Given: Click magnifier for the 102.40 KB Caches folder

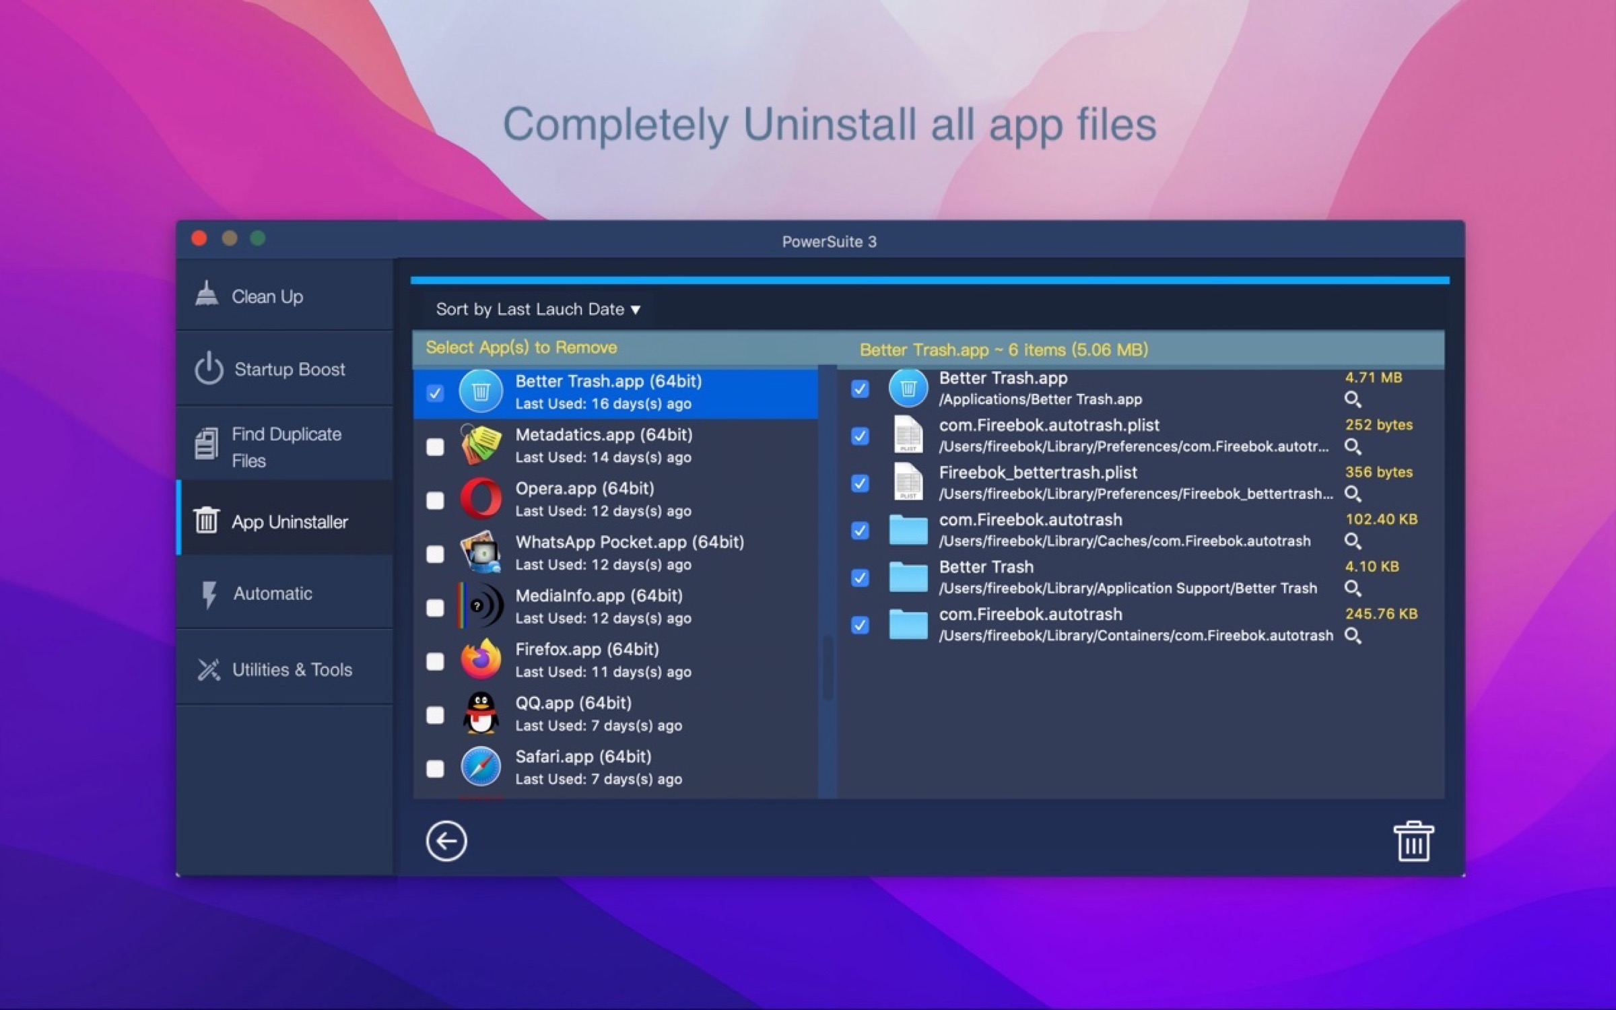Looking at the screenshot, I should coord(1353,541).
